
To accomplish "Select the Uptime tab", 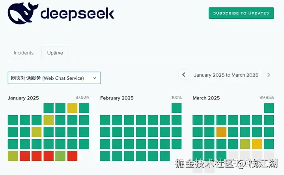I will (x=55, y=53).
